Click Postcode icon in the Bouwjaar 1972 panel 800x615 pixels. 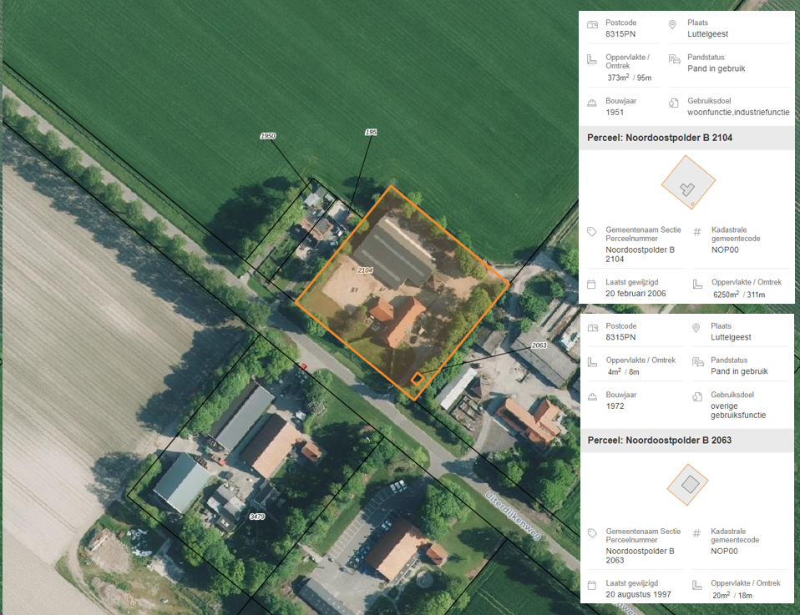(593, 328)
